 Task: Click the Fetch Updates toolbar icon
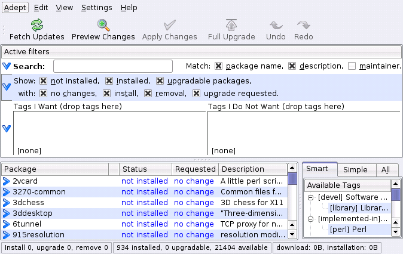pos(37,25)
